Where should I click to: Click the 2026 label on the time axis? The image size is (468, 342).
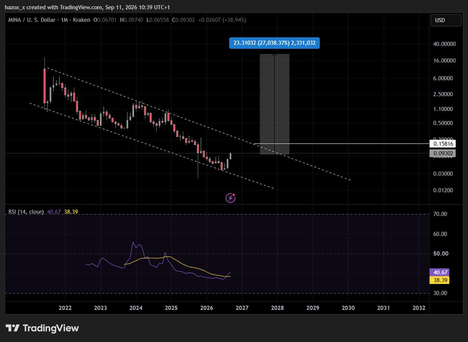207,308
